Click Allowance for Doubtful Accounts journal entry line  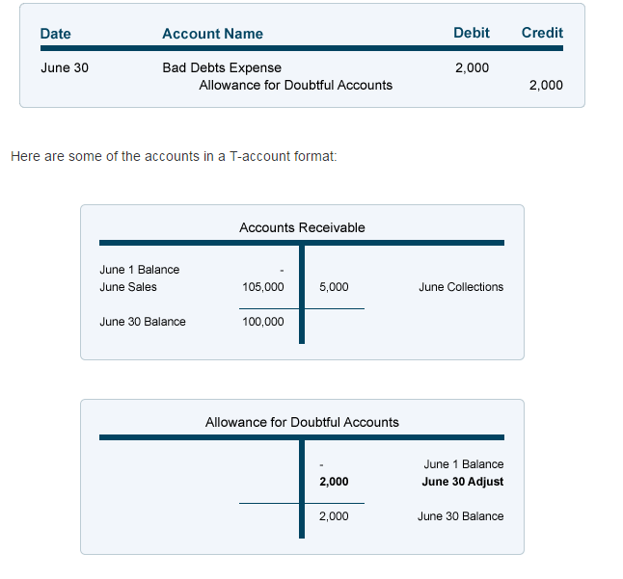pyautogui.click(x=295, y=85)
